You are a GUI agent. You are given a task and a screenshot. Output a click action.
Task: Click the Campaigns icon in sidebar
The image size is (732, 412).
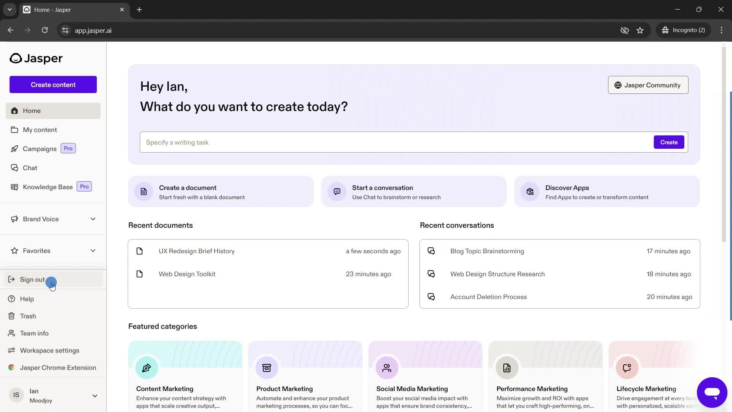14,148
